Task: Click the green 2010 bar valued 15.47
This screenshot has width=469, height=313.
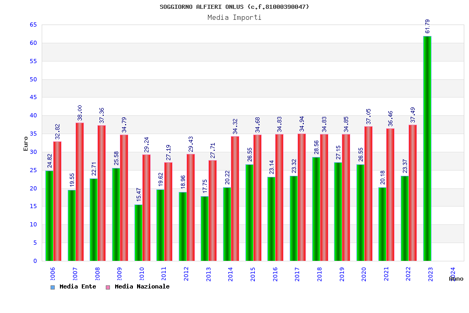Action: tap(138, 233)
